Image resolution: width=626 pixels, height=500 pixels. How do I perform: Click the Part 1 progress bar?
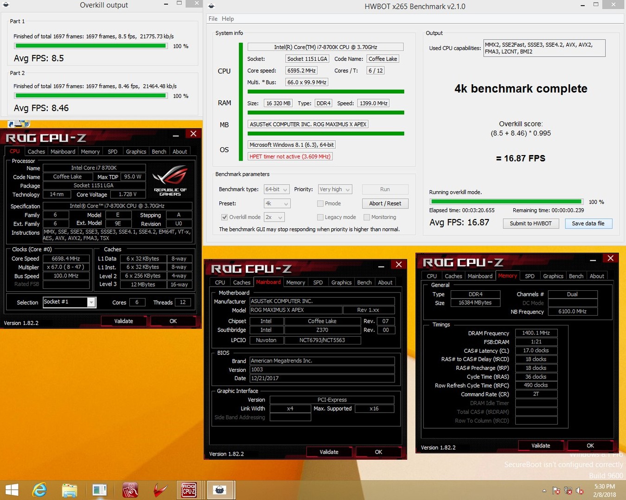(x=91, y=46)
